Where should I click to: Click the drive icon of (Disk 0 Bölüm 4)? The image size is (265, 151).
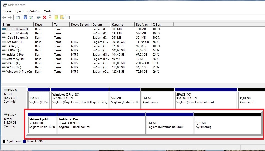[x=4, y=33]
